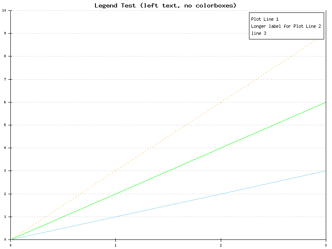Click the y-axis label '9'

point(5,33)
